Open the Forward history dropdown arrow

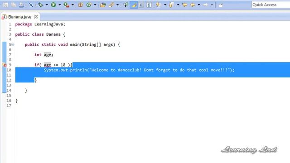(212, 5)
